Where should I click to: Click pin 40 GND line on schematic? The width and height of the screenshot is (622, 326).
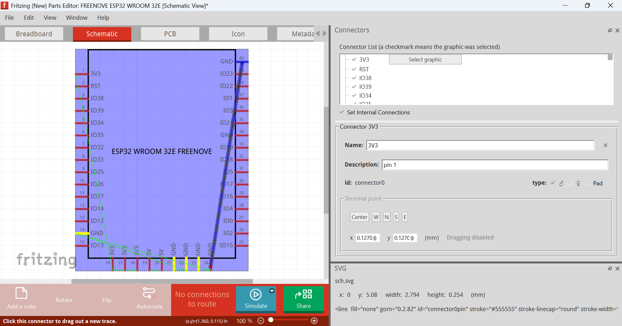(242, 62)
